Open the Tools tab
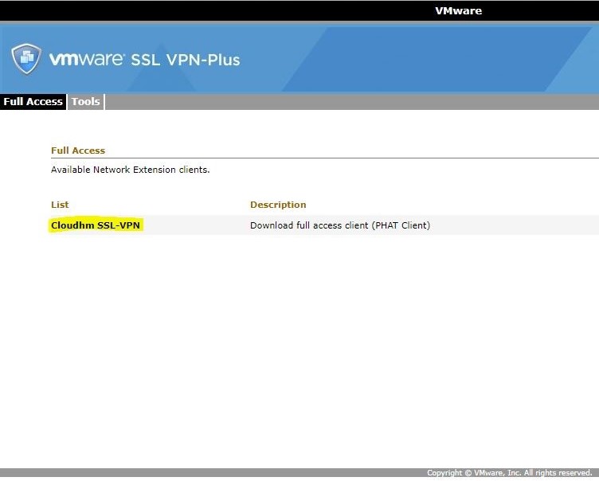599x481 pixels. point(85,102)
